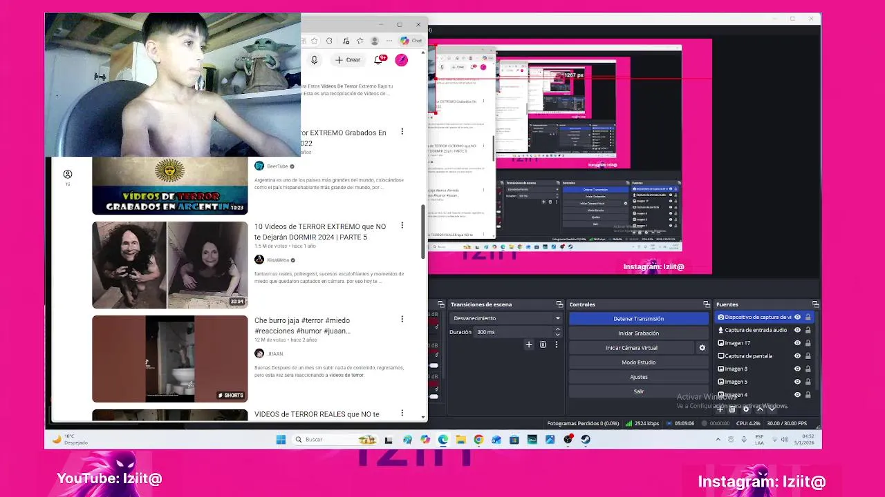Open the '10 Videos de TERROR EXTREMO' thumbnail

click(x=169, y=264)
